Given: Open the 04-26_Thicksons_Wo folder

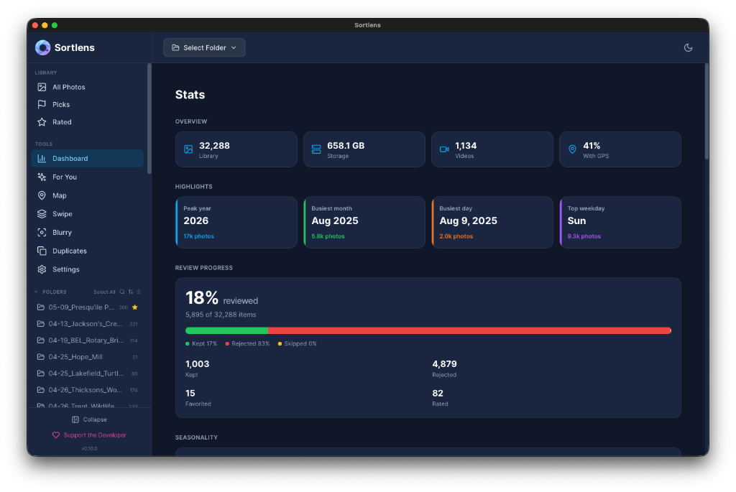Looking at the screenshot, I should click(87, 390).
